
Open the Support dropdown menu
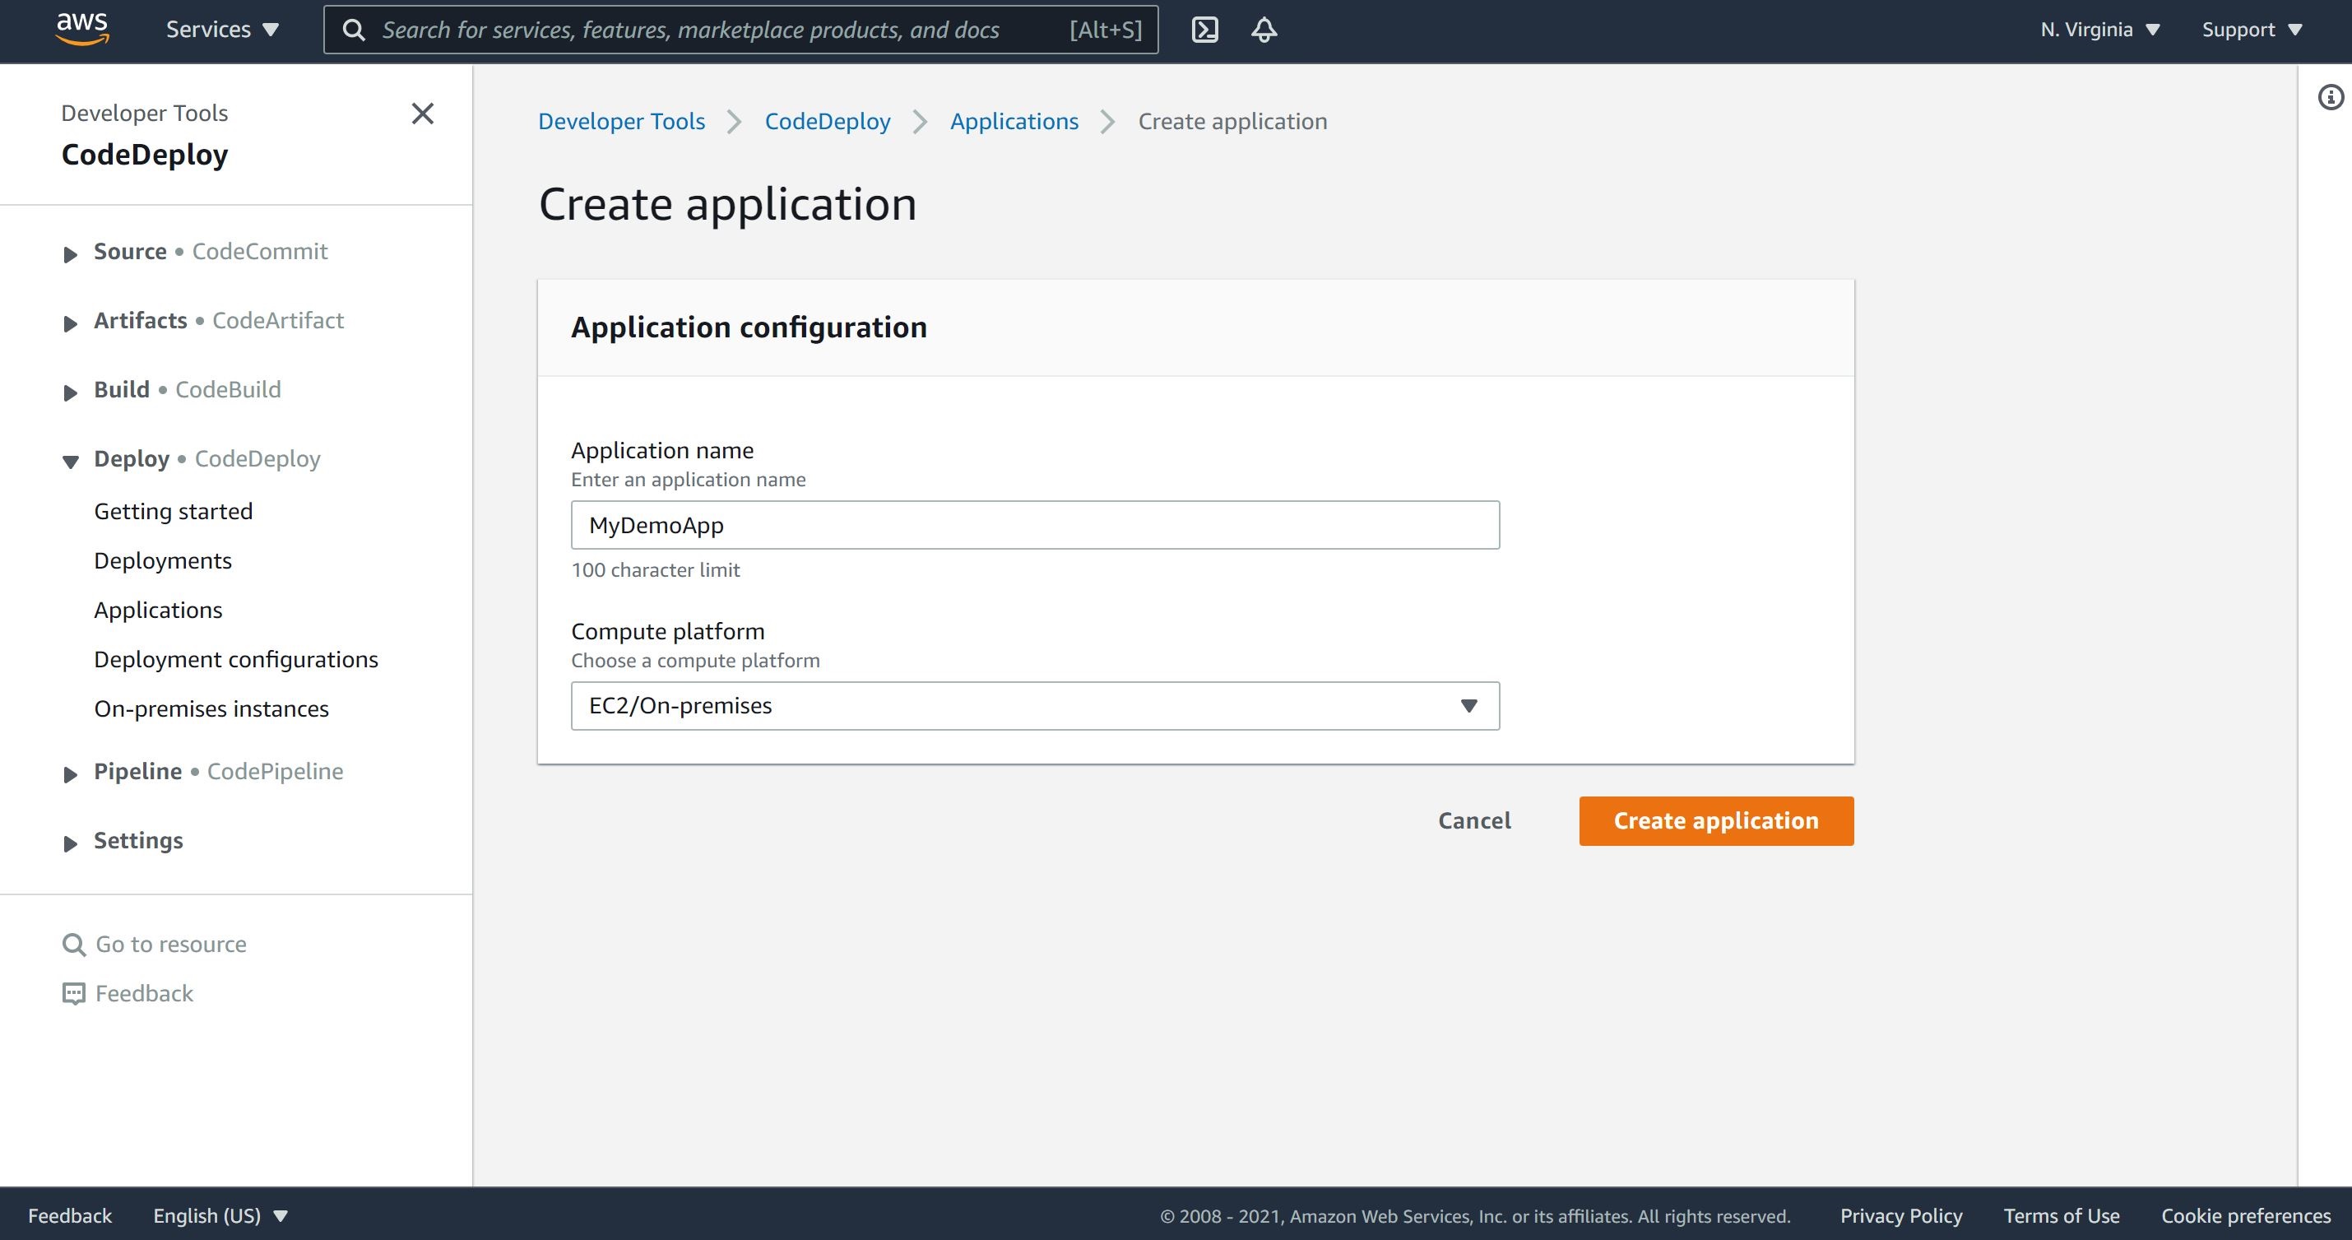coord(2252,30)
